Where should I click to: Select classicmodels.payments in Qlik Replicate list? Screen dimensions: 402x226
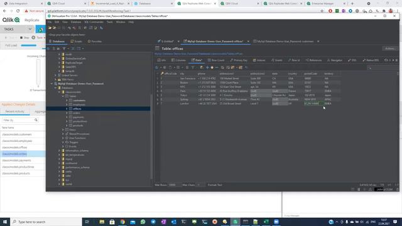[x=17, y=161]
